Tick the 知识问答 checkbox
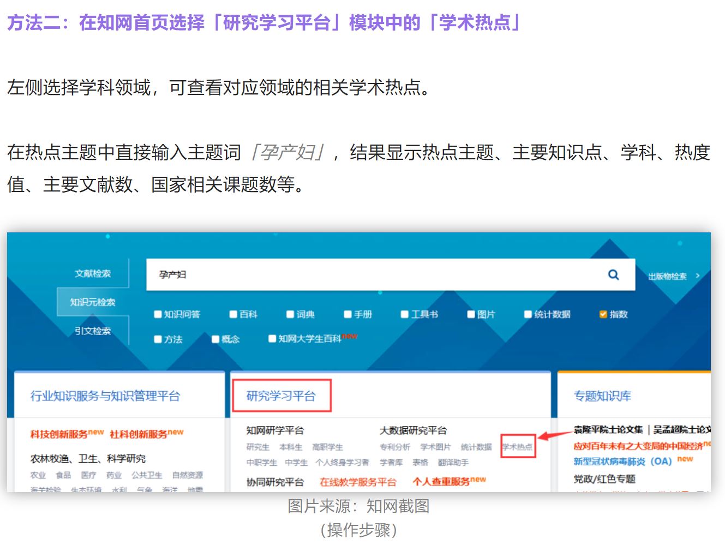The width and height of the screenshot is (725, 545). click(158, 314)
